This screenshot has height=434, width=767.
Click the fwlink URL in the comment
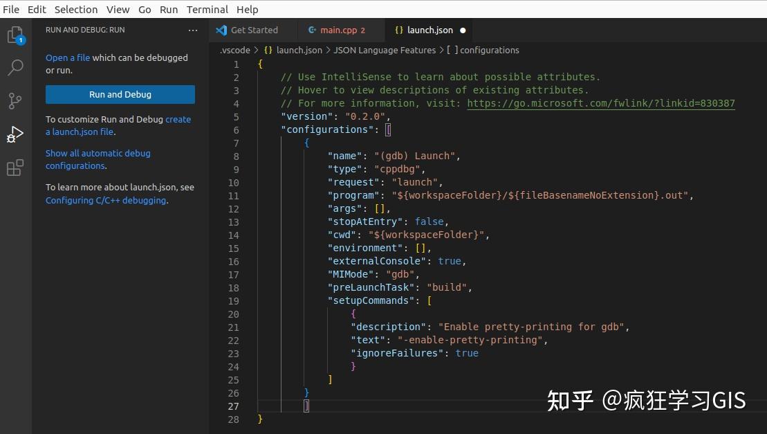pyautogui.click(x=601, y=103)
